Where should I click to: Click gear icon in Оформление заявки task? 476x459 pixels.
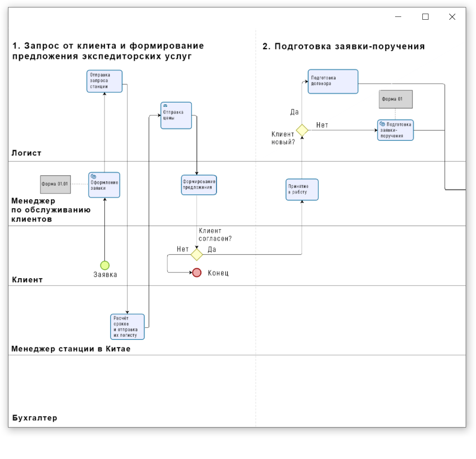(94, 177)
